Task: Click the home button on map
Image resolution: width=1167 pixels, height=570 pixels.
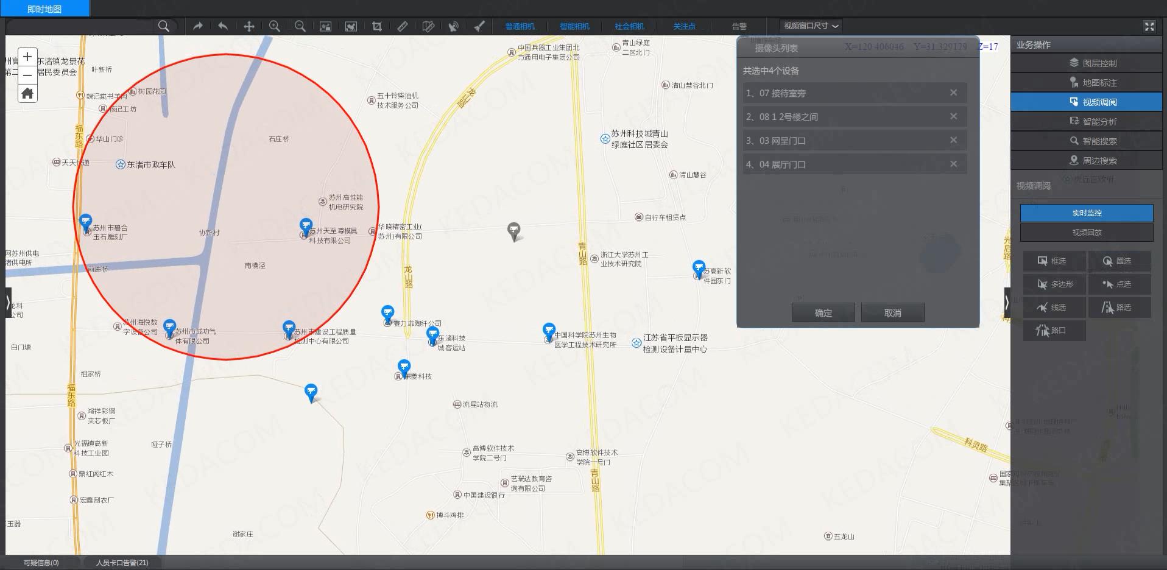Action: click(27, 93)
